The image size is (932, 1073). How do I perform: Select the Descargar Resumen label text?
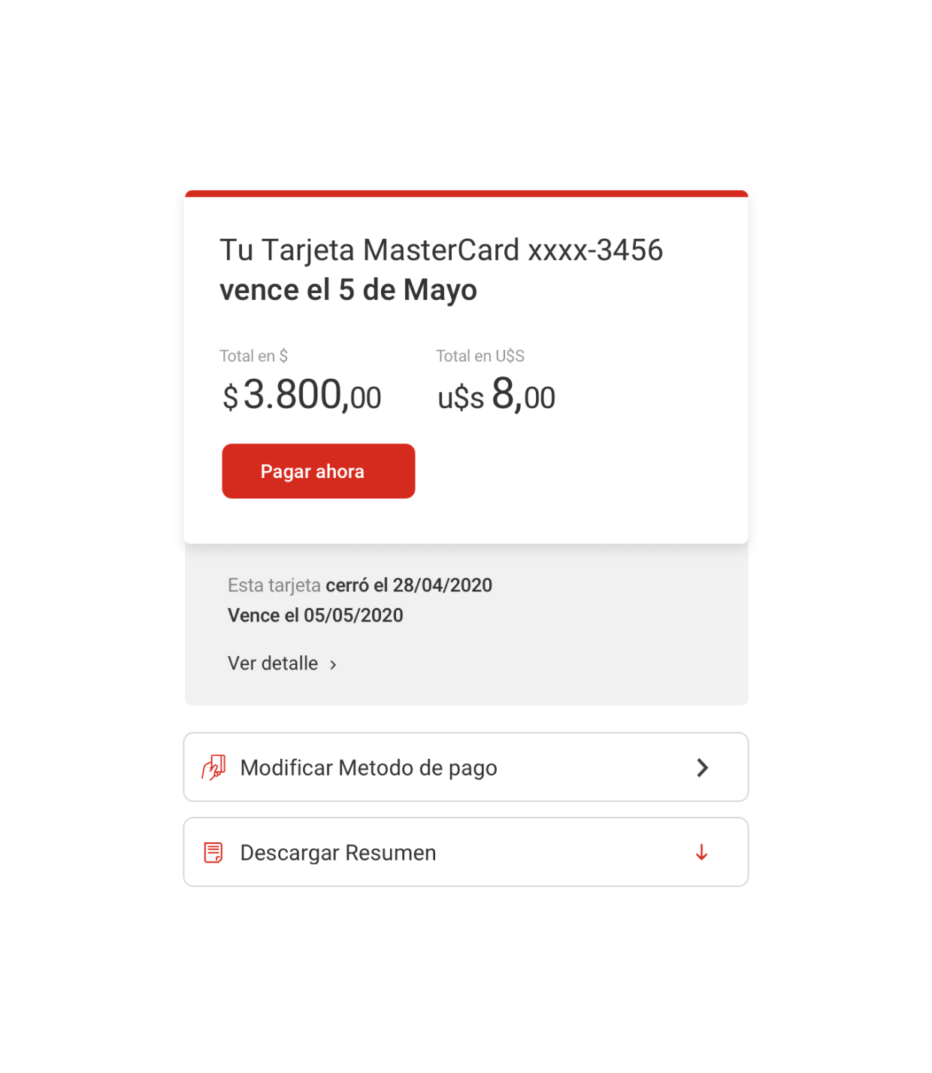[337, 853]
